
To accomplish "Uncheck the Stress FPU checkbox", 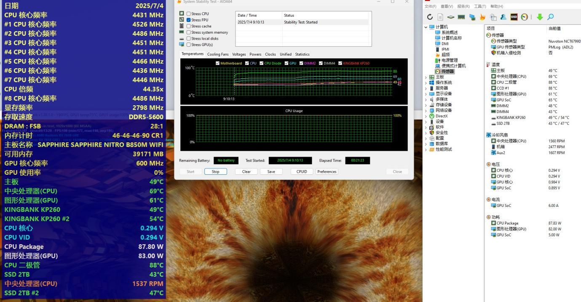I will pos(189,20).
